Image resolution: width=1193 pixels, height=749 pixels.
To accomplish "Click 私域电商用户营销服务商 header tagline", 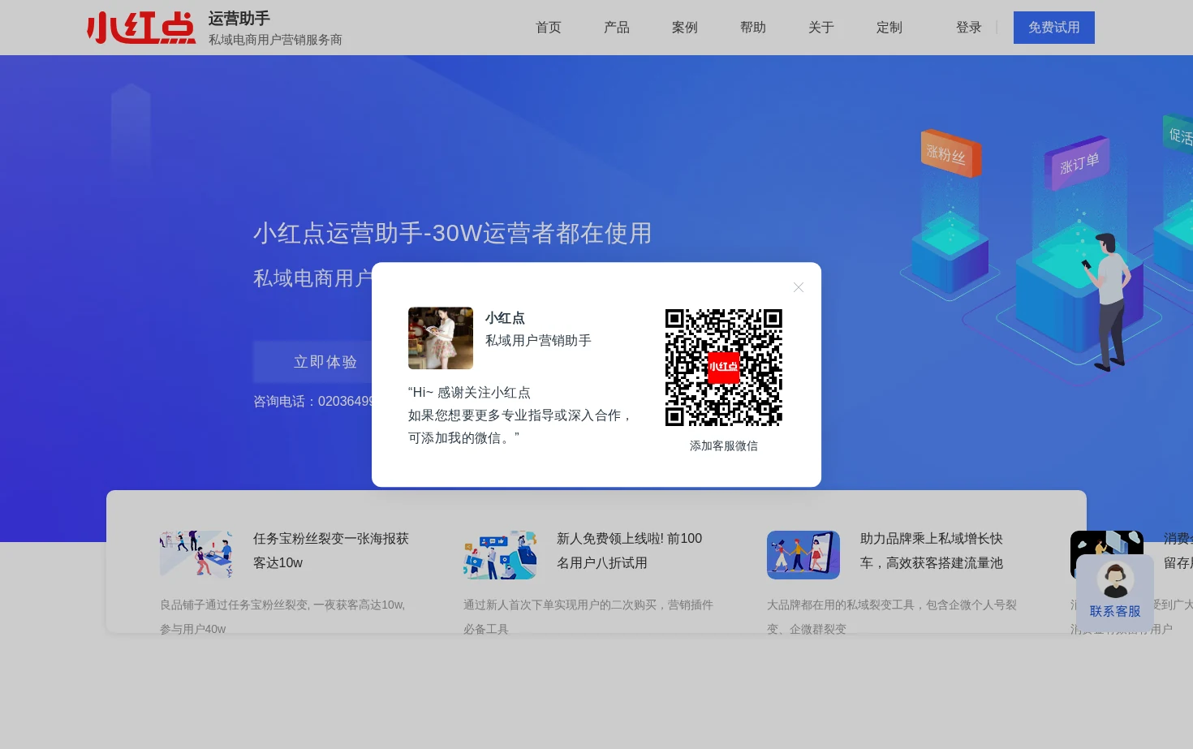I will 275,40.
